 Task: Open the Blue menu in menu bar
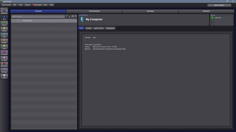(45, 5)
